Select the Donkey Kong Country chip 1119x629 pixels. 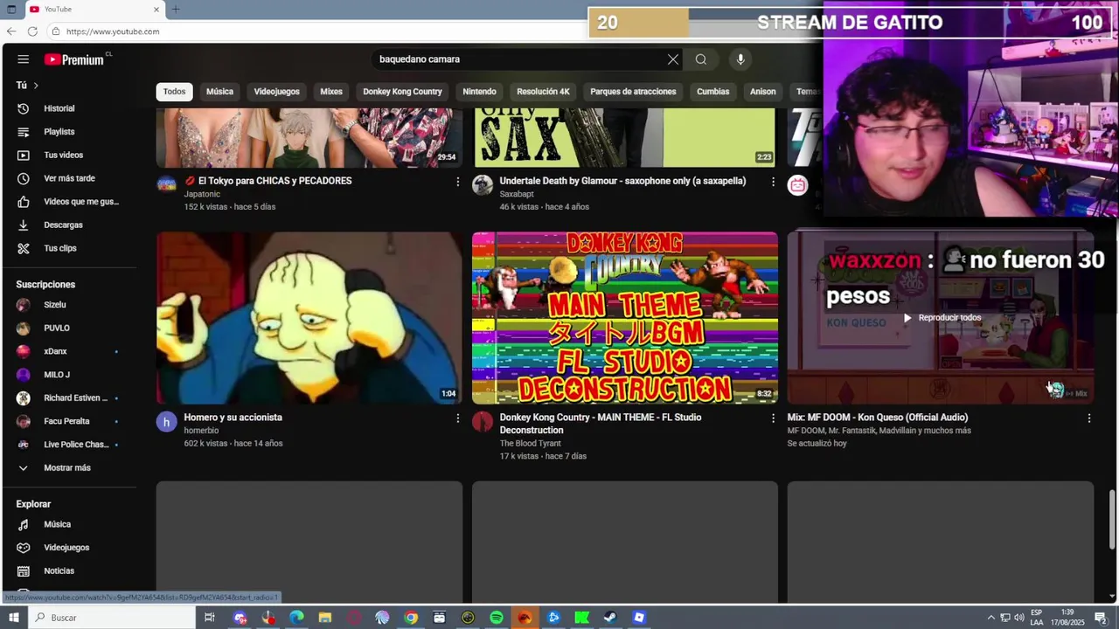(402, 92)
